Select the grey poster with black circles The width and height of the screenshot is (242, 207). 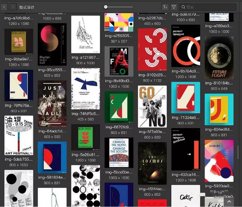coord(19,188)
